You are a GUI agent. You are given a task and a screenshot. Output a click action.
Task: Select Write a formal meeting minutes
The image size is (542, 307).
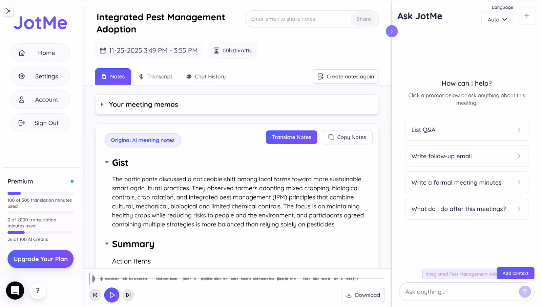click(466, 182)
